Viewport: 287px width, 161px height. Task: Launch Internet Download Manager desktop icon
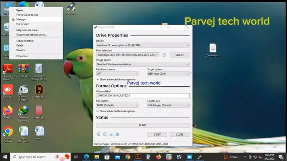click(x=23, y=114)
